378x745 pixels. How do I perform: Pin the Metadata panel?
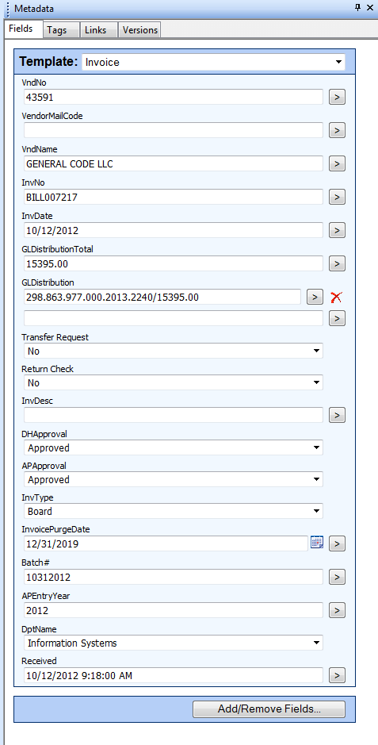357,8
